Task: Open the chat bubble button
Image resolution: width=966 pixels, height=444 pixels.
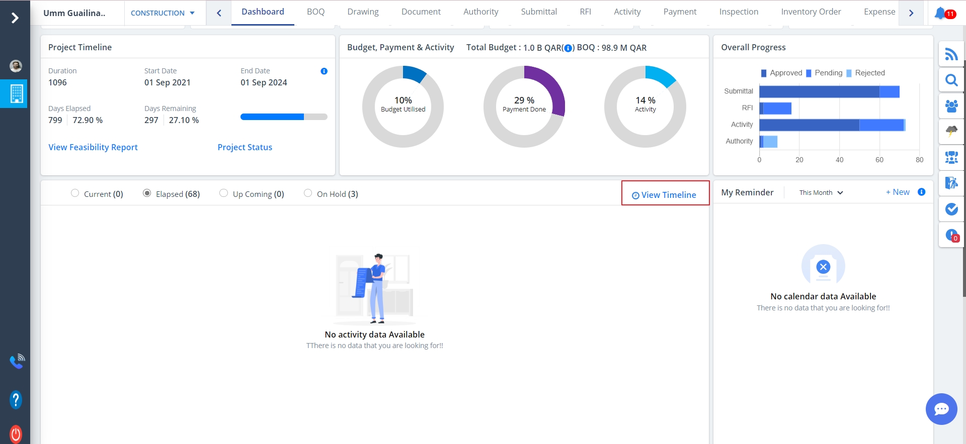Action: coord(941,409)
